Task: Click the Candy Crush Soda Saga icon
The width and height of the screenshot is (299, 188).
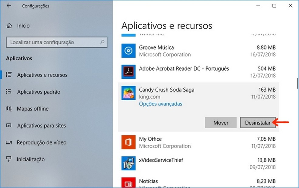Action: [x=128, y=93]
